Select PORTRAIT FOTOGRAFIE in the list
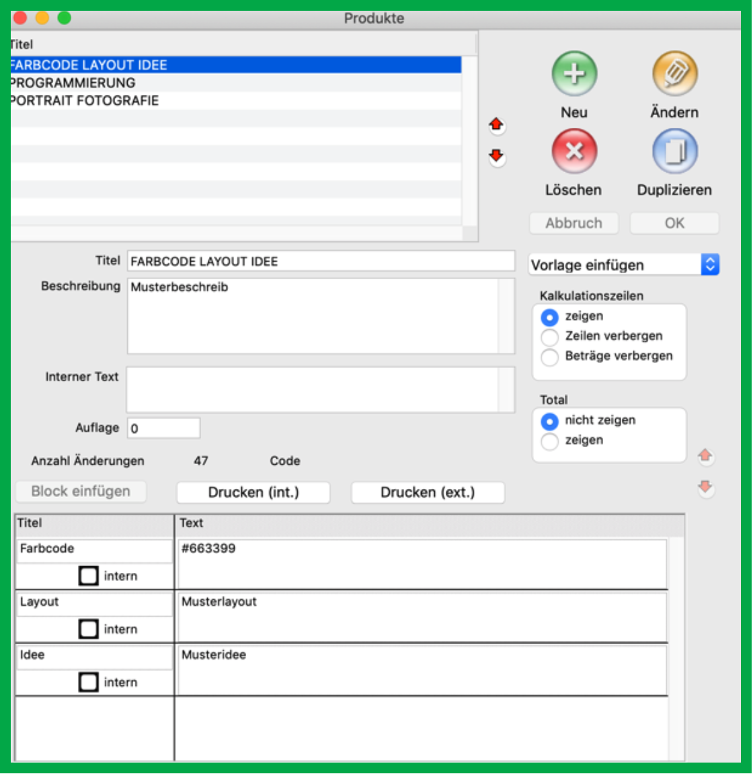Screen dimensions: 753x774 coord(85,101)
